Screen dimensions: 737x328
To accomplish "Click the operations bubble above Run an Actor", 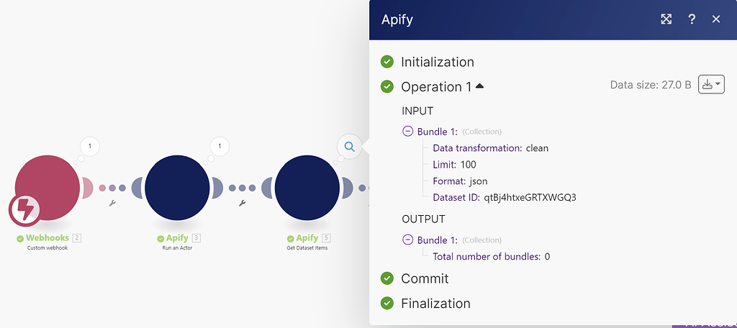I will [x=220, y=147].
